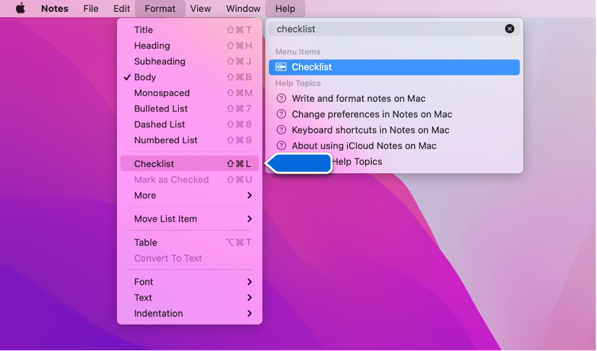597x351 pixels.
Task: Open the Apple menu
Action: tap(20, 8)
